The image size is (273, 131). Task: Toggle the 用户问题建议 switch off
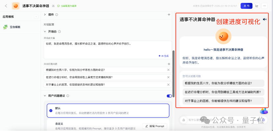coord(169,96)
